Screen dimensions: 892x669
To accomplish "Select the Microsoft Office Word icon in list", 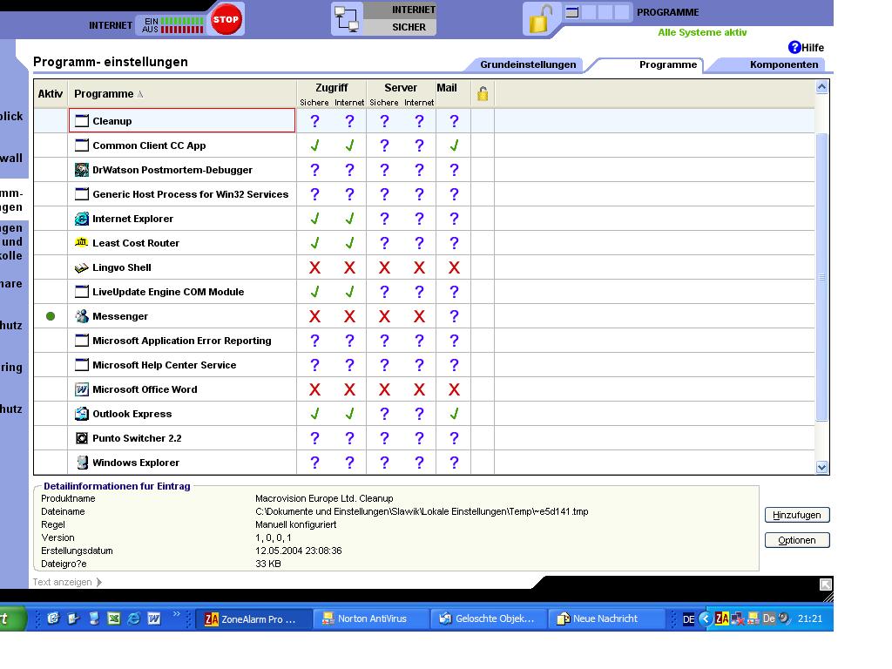I will [x=82, y=389].
